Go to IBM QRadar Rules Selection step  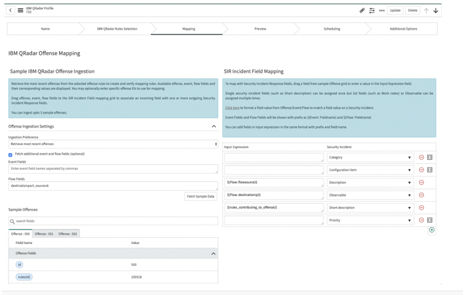click(117, 29)
